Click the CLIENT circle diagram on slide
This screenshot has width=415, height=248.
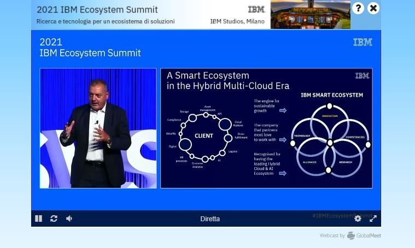click(203, 136)
